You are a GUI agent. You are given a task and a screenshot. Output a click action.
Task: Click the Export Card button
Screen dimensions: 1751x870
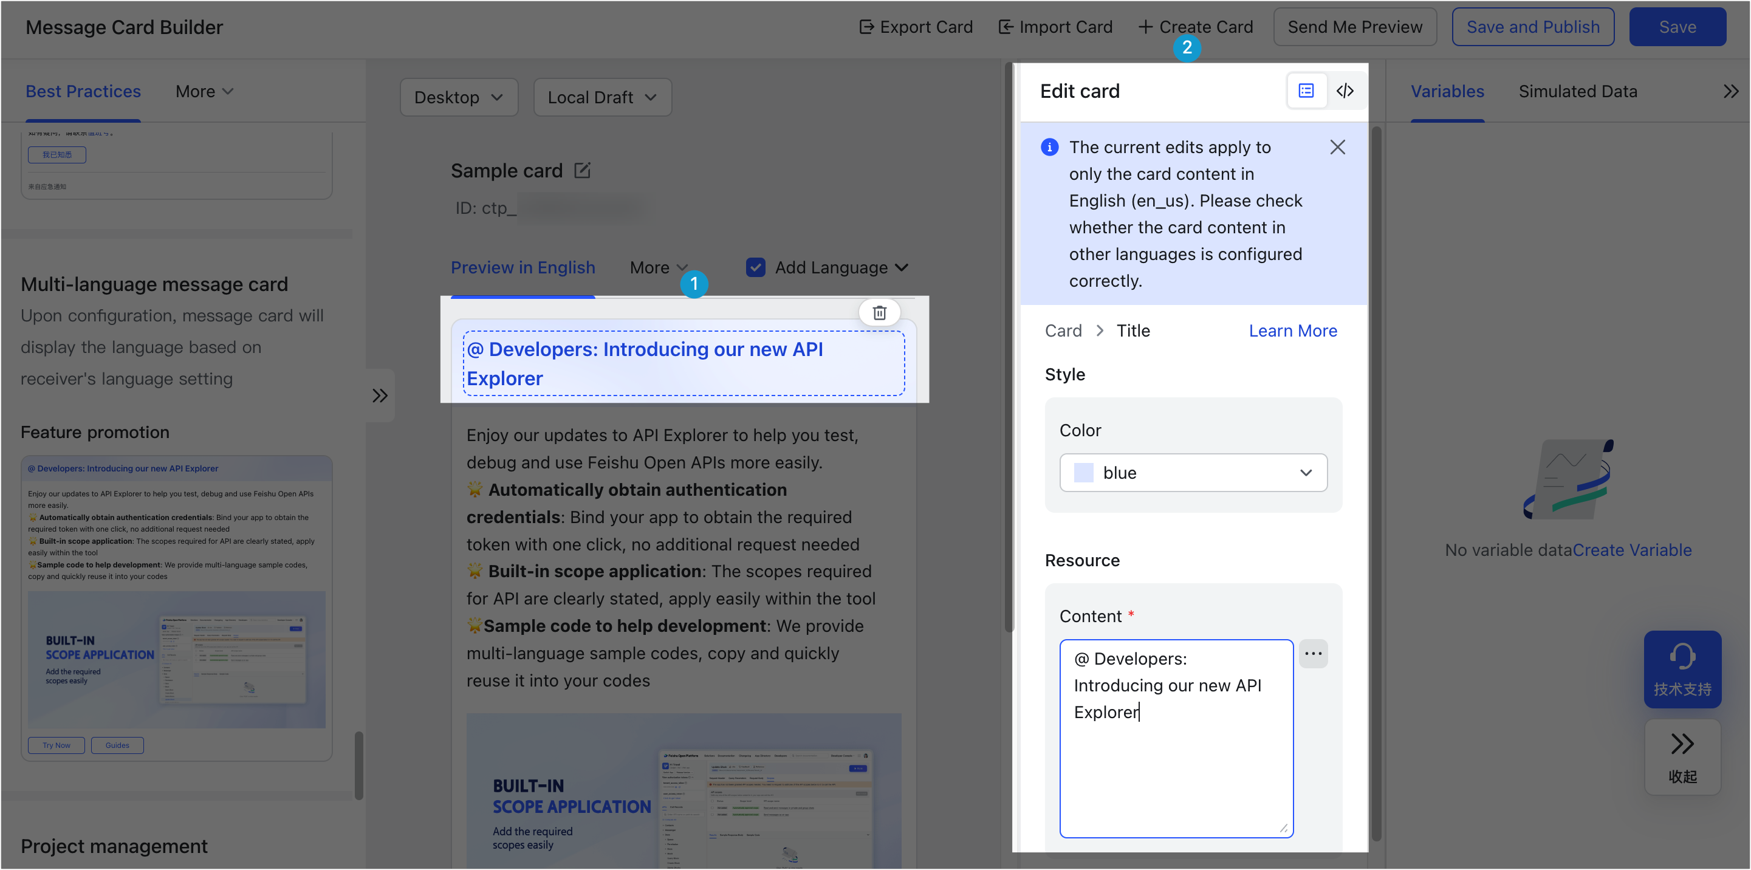916,27
